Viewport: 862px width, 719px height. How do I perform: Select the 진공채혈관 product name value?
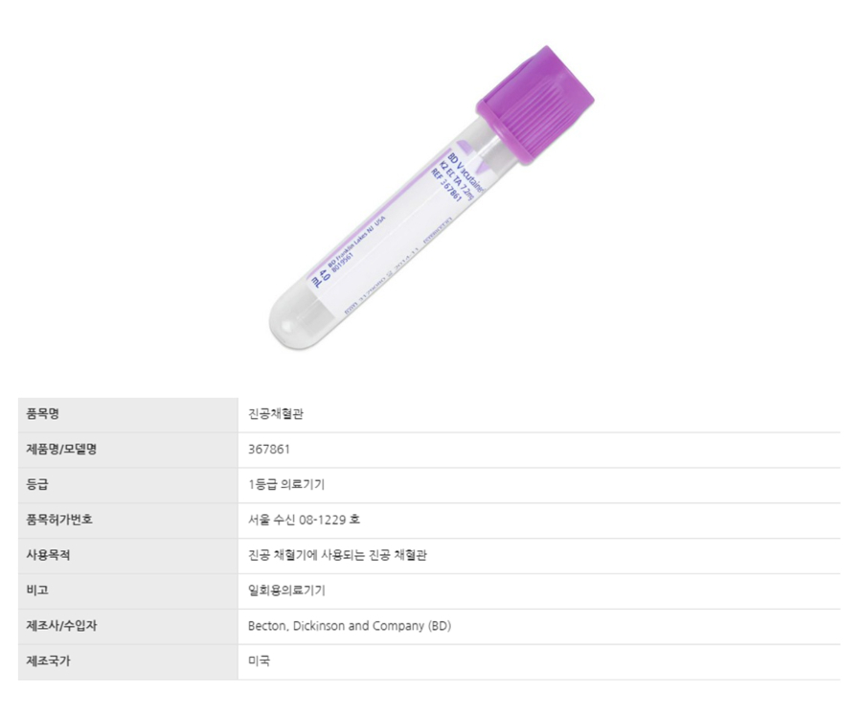tap(276, 414)
